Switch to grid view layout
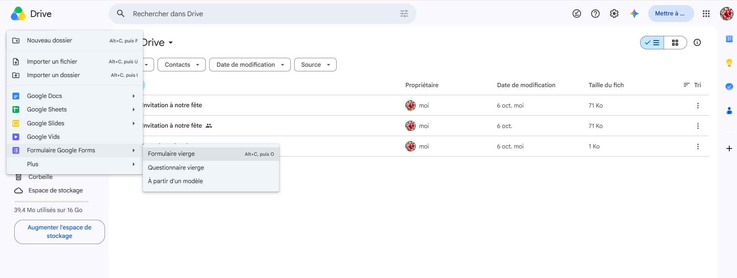 pos(675,43)
